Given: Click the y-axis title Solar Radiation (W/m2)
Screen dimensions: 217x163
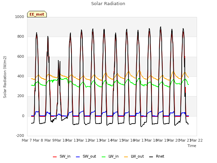Looking at the screenshot, I should [5, 77].
